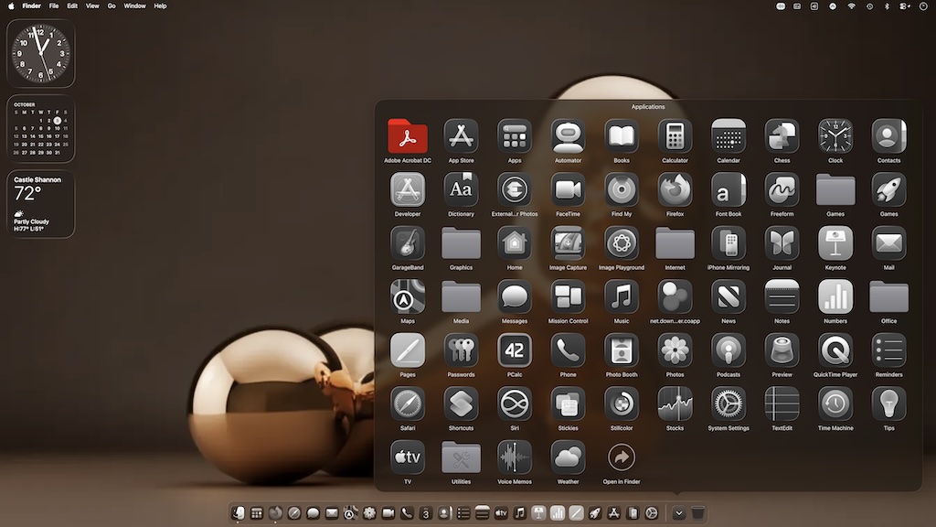Open the Office folder in the stack
Screen dimensions: 936x527
(888, 297)
